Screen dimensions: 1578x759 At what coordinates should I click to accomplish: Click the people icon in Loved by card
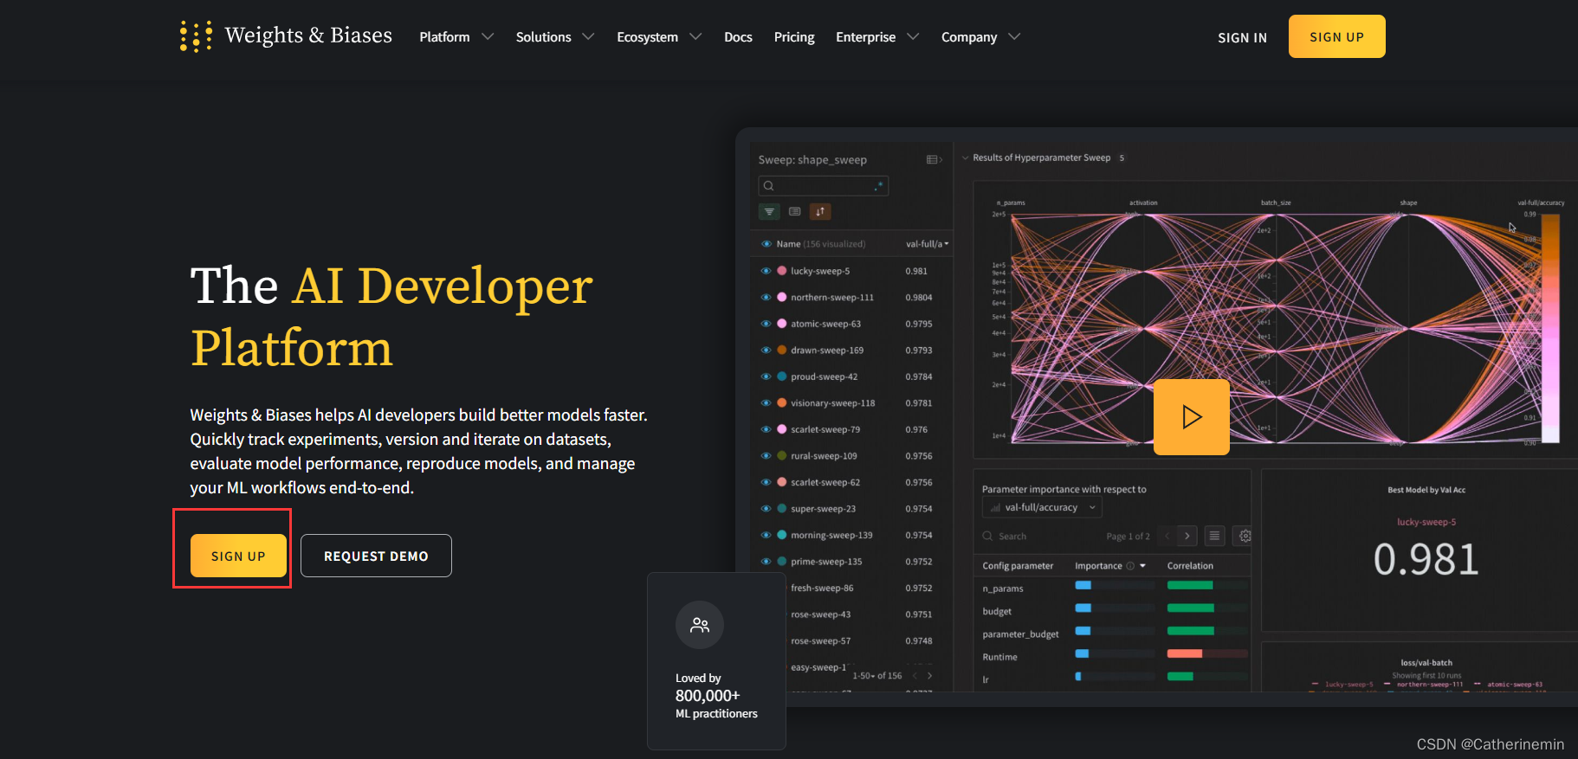(x=700, y=625)
